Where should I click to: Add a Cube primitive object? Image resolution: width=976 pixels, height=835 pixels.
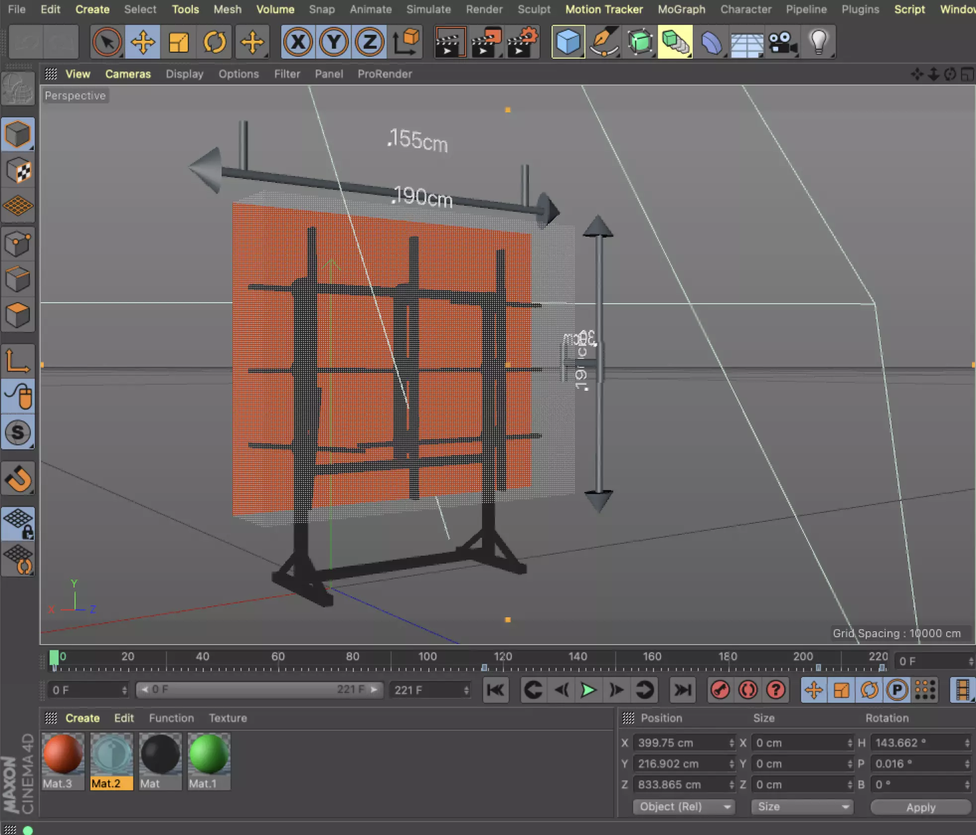tap(568, 42)
